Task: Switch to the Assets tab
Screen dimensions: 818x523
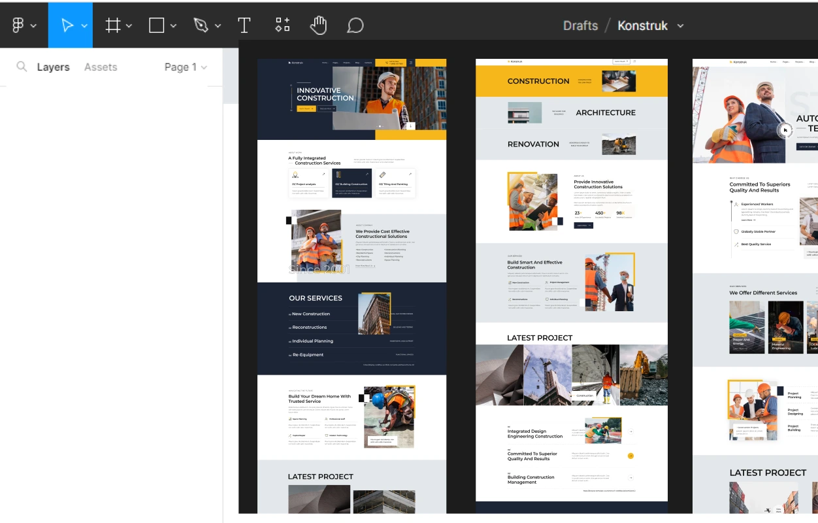Action: (100, 67)
